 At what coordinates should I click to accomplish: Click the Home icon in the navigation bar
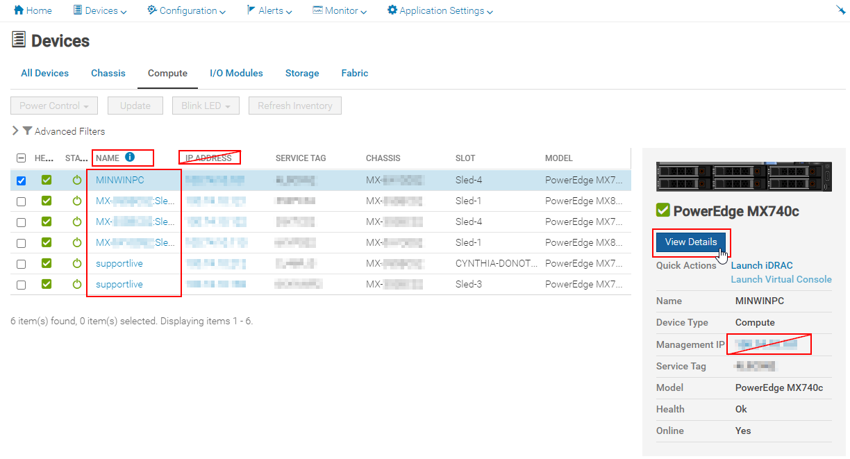tap(17, 10)
